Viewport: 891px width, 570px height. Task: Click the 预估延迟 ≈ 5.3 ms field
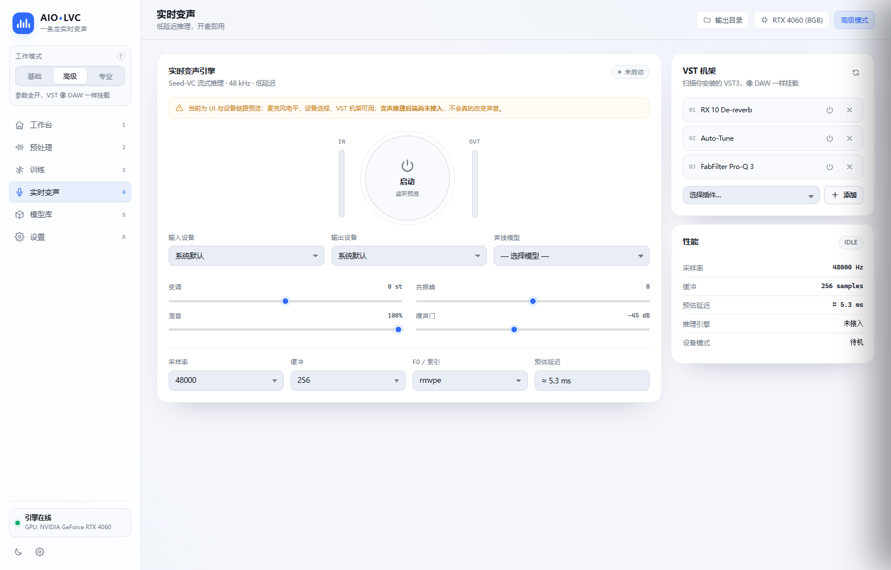[592, 381]
